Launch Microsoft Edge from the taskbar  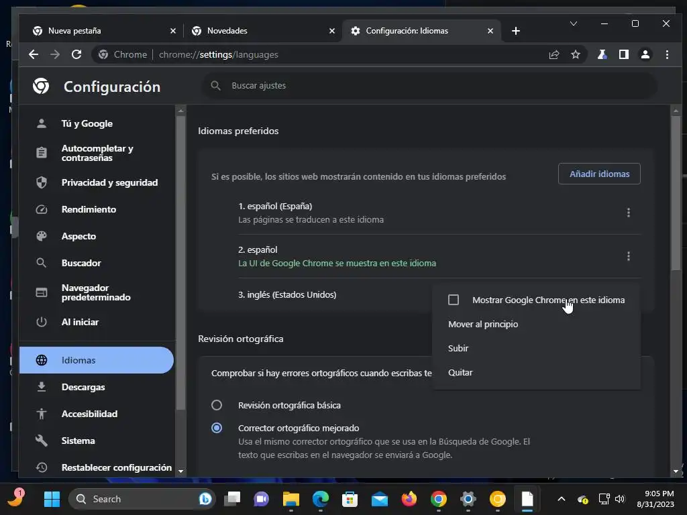(x=320, y=499)
